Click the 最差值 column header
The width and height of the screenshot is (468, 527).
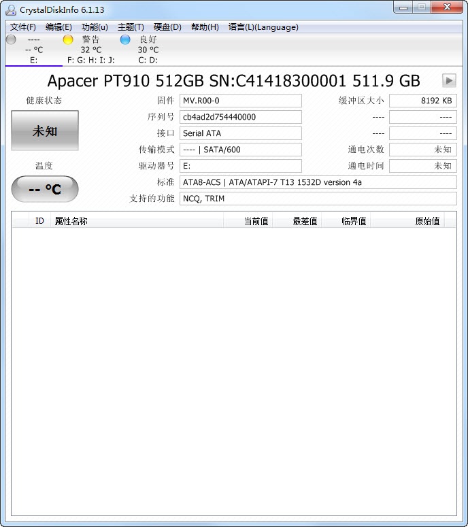(x=297, y=221)
